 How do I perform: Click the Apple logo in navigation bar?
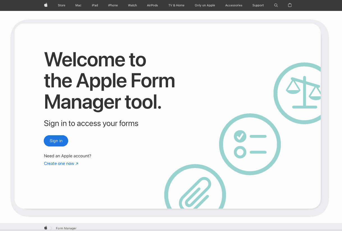[46, 5]
